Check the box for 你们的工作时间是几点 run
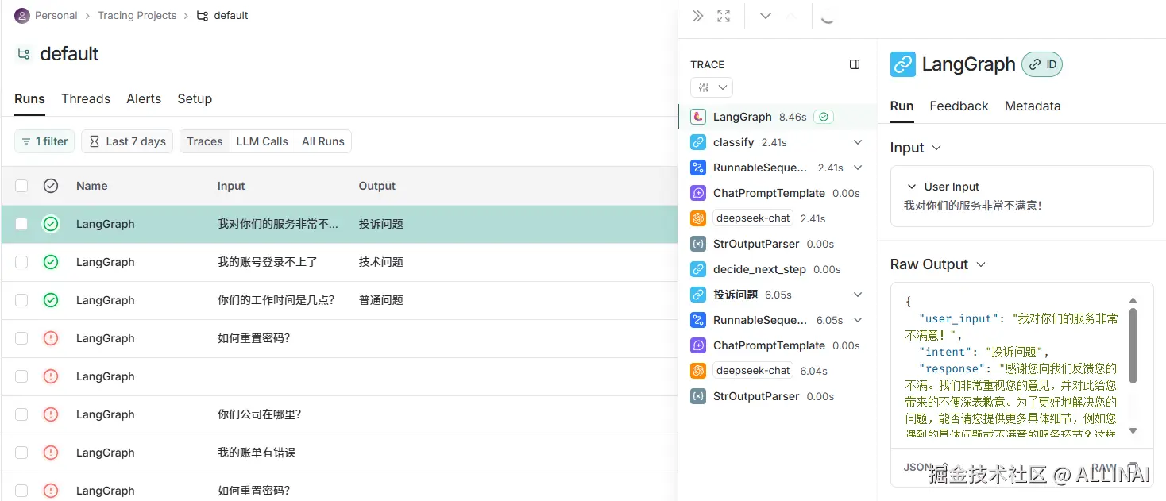Viewport: 1166px width, 501px height. point(21,300)
